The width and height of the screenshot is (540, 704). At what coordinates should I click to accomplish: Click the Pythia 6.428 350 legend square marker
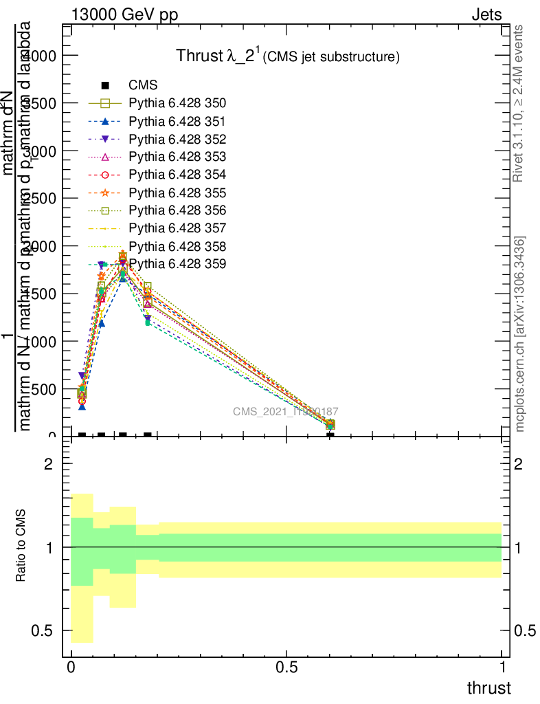(105, 103)
